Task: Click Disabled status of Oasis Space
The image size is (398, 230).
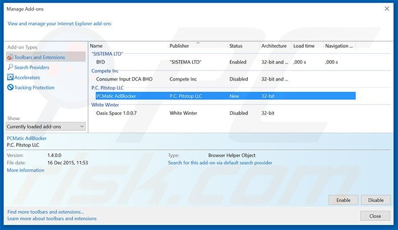Action: [239, 113]
